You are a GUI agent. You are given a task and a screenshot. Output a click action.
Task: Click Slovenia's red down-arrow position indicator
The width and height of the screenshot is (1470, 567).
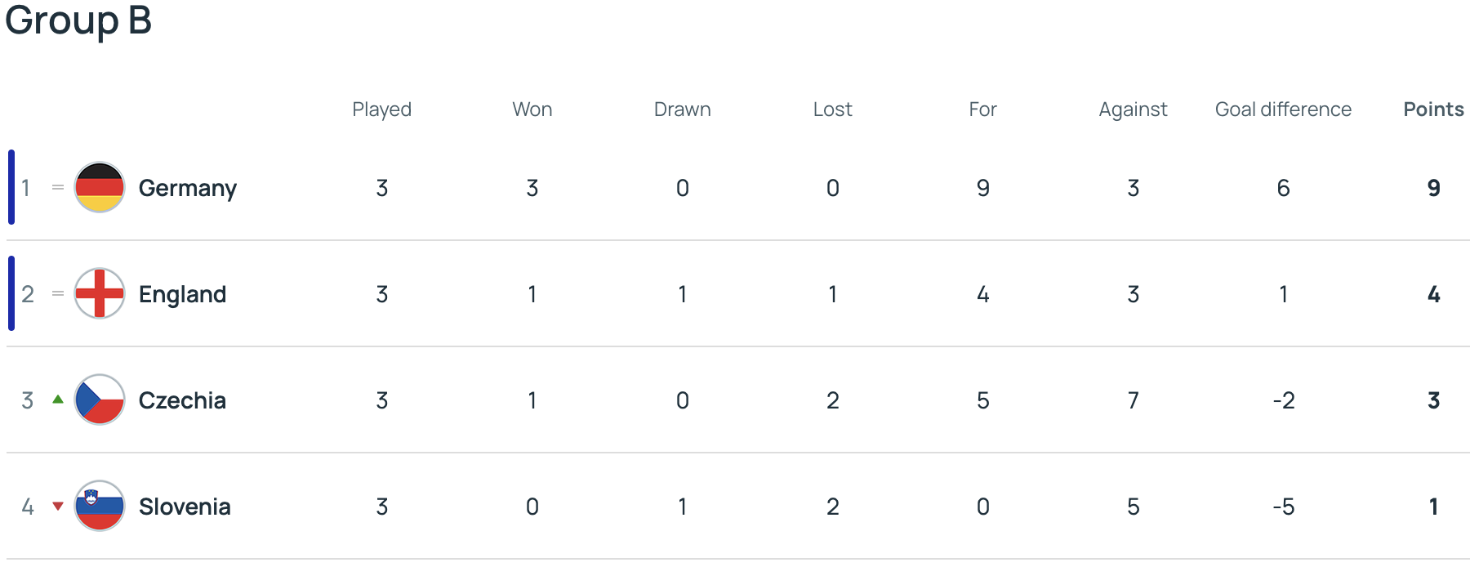[x=58, y=507]
